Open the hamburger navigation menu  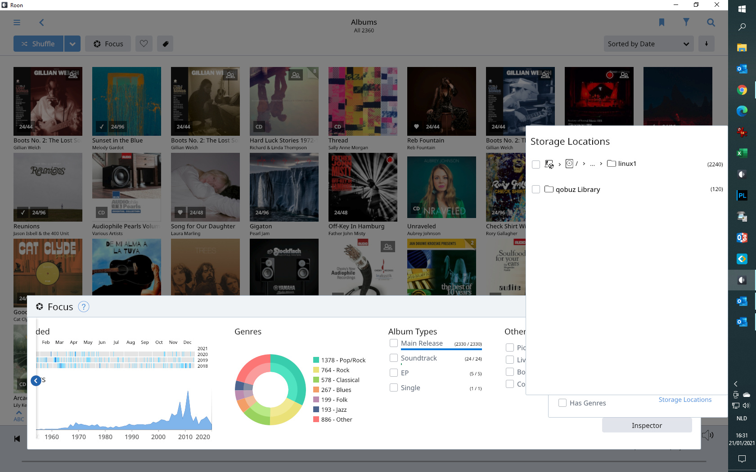(17, 22)
